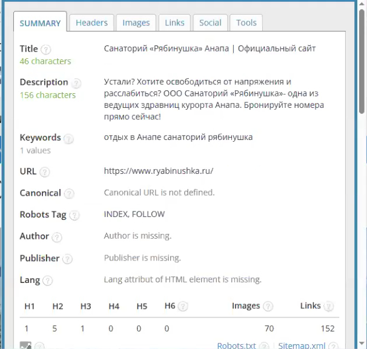The image size is (367, 349).
Task: Click the help icon next to Images column
Action: 268,306
